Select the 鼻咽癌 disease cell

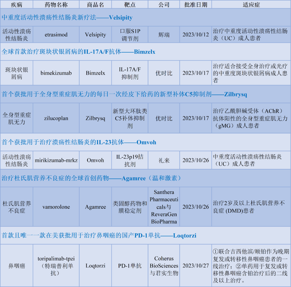click(x=17, y=265)
